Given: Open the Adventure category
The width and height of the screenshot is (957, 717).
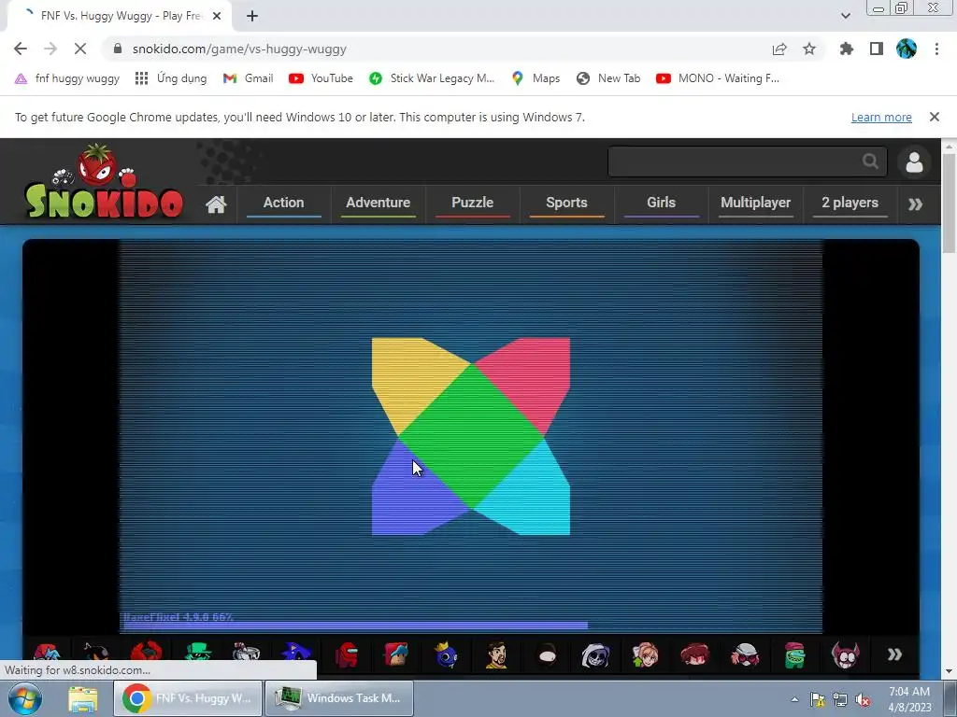Looking at the screenshot, I should pos(378,203).
